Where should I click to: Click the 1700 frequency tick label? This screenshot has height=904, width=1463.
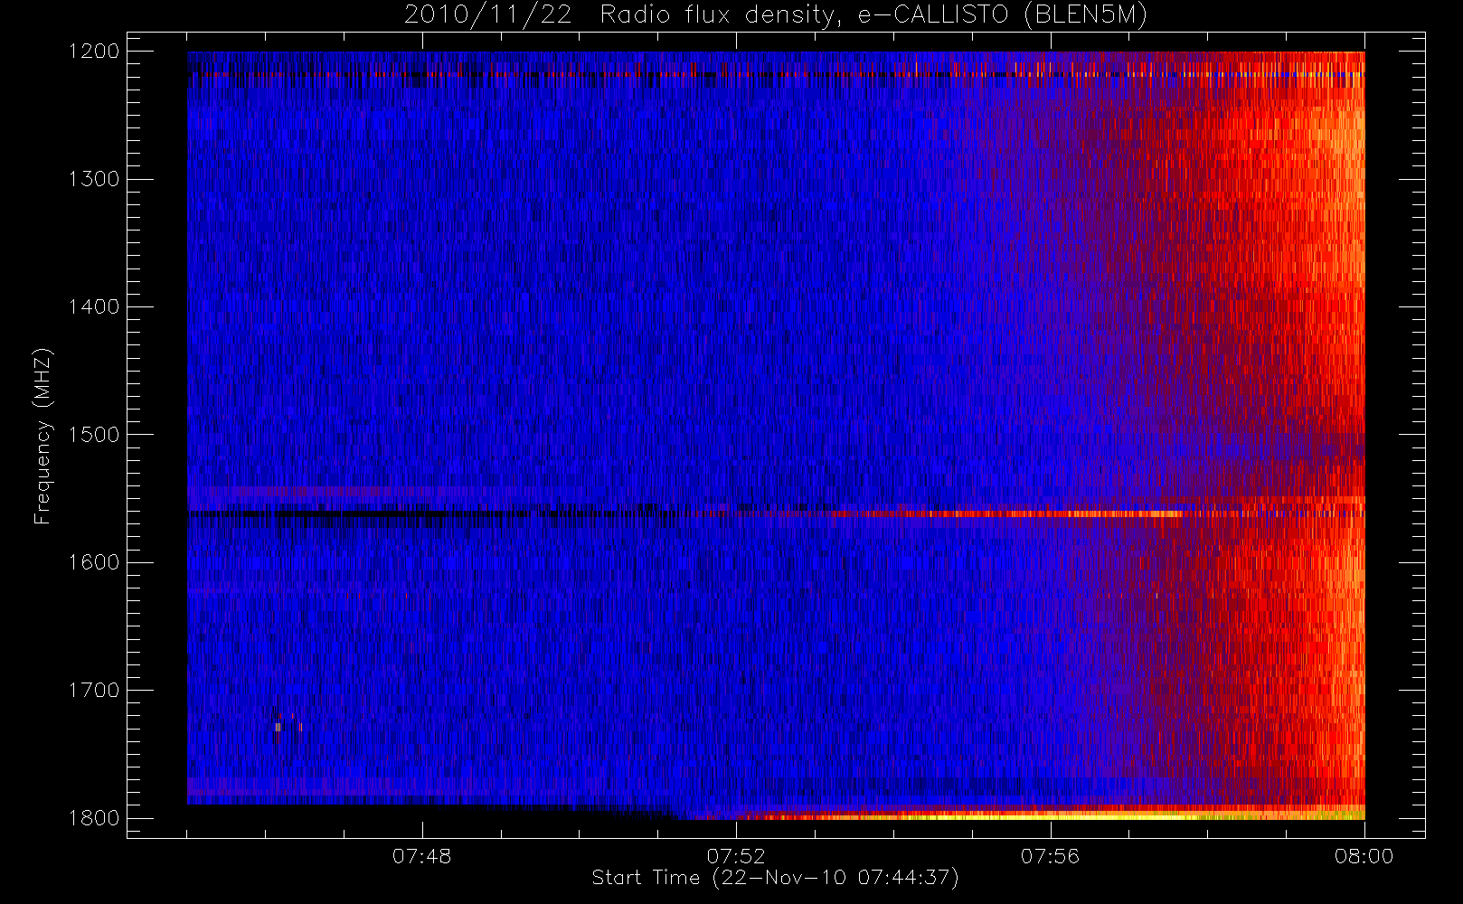click(x=94, y=691)
